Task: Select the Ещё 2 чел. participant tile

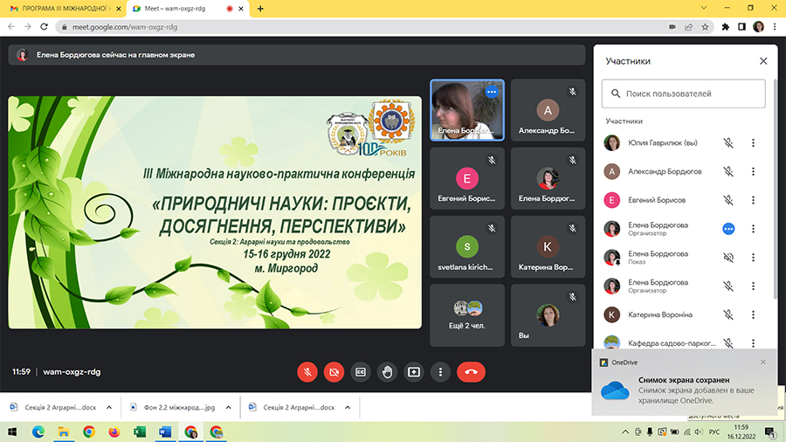Action: pyautogui.click(x=467, y=315)
